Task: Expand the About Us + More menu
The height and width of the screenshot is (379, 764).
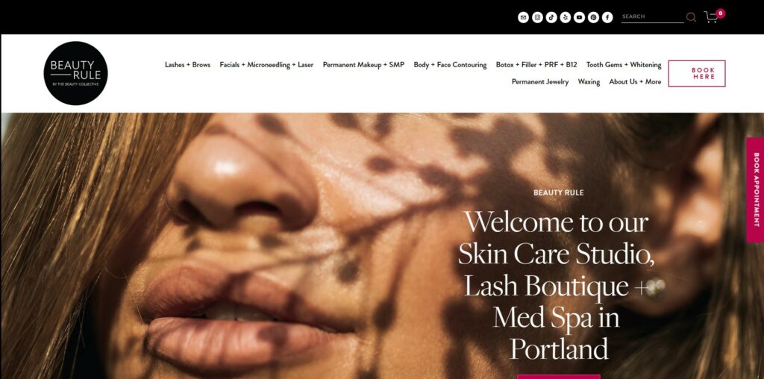Action: (635, 82)
